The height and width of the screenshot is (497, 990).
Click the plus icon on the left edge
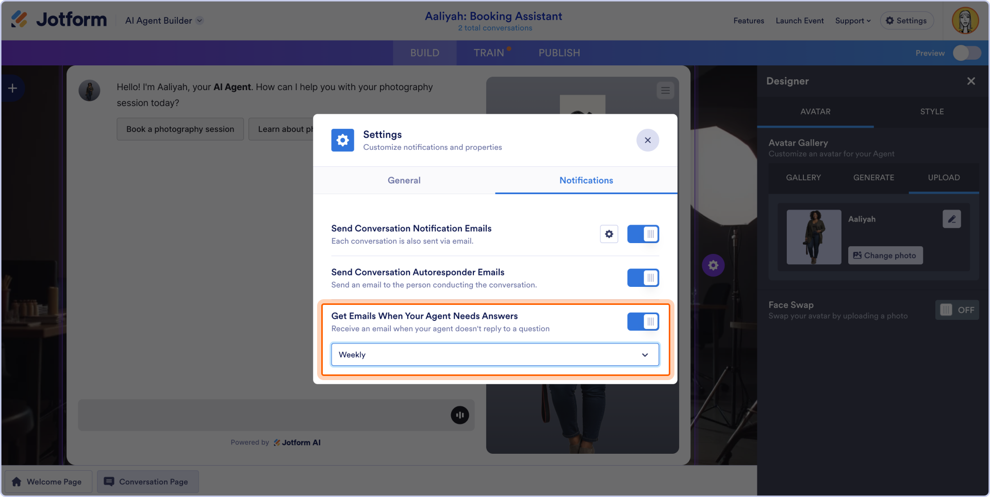tap(12, 89)
